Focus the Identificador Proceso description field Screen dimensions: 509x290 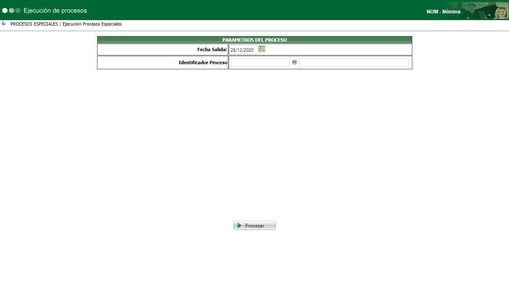[x=354, y=63]
